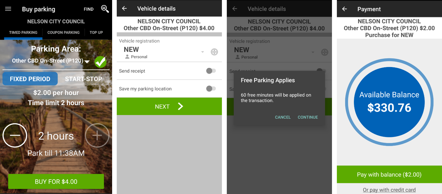Click the Or pay with credit card link
The image size is (442, 194).
click(x=389, y=190)
